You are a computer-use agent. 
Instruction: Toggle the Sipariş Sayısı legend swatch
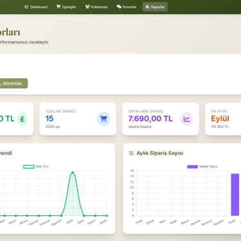[x=192, y=166]
